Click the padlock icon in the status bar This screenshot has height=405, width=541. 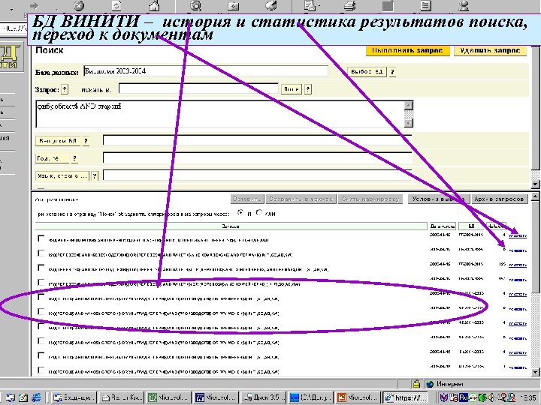(416, 384)
